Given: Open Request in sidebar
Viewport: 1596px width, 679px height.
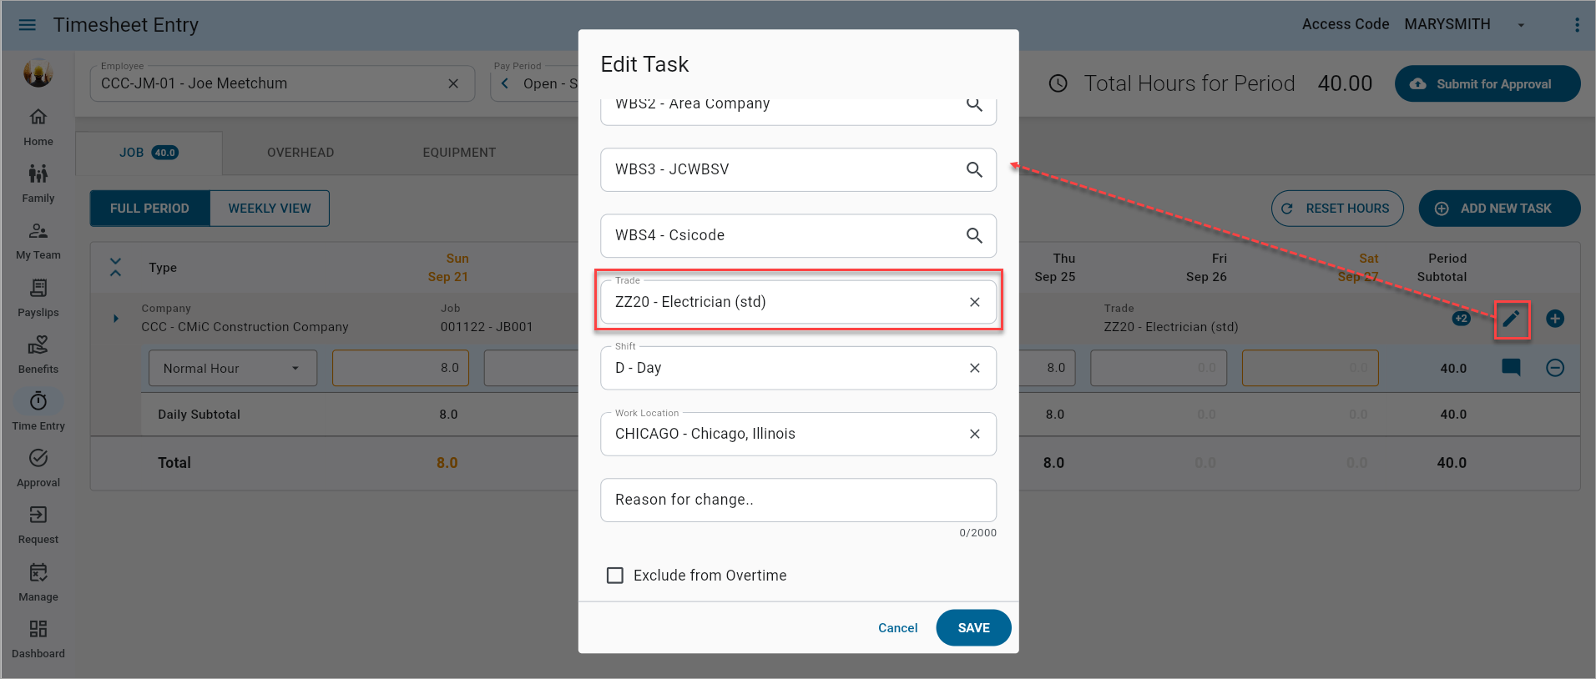Looking at the screenshot, I should (x=38, y=526).
